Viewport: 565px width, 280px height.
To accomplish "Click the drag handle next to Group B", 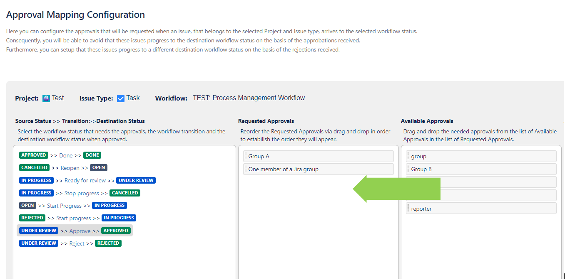I will [408, 169].
